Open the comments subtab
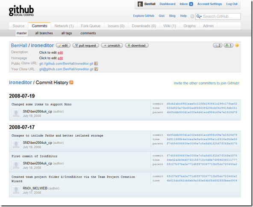The width and height of the screenshot is (253, 207). [88, 33]
